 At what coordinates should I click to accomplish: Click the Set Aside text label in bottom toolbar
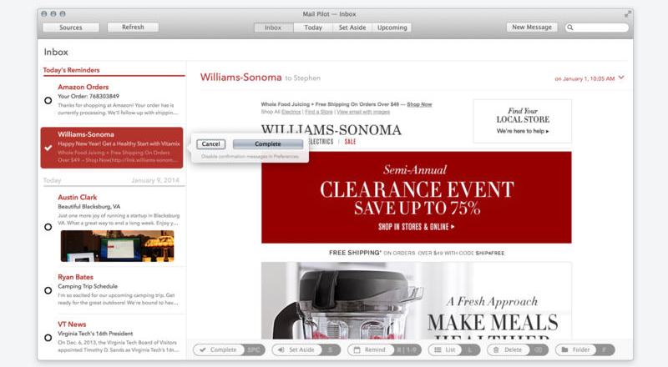pos(301,350)
